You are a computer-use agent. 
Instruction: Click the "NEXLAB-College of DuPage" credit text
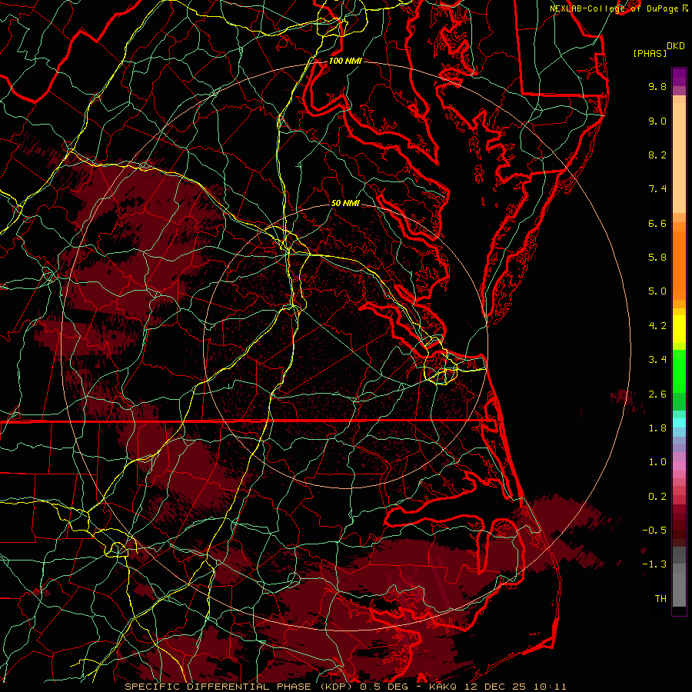pos(614,8)
